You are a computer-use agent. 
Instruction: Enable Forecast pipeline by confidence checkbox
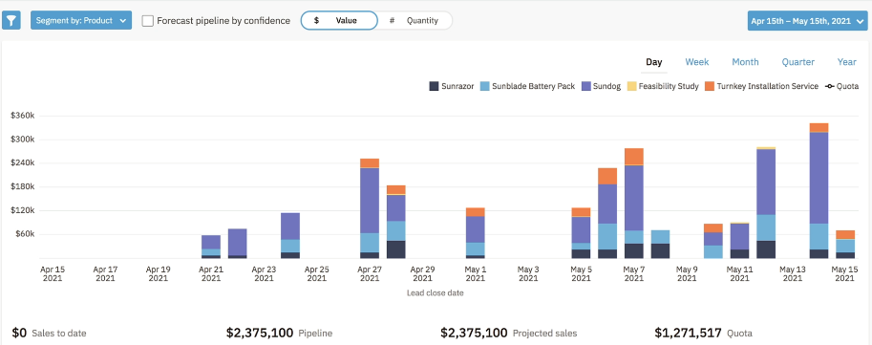tap(147, 21)
